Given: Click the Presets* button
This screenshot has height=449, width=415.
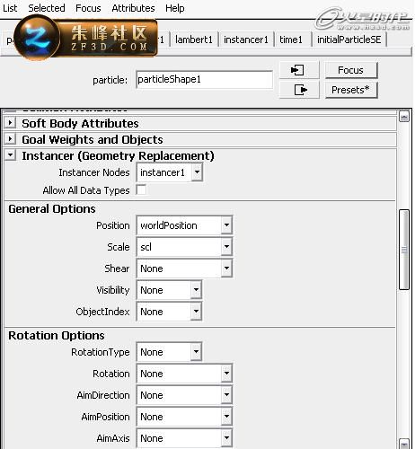Looking at the screenshot, I should 351,90.
